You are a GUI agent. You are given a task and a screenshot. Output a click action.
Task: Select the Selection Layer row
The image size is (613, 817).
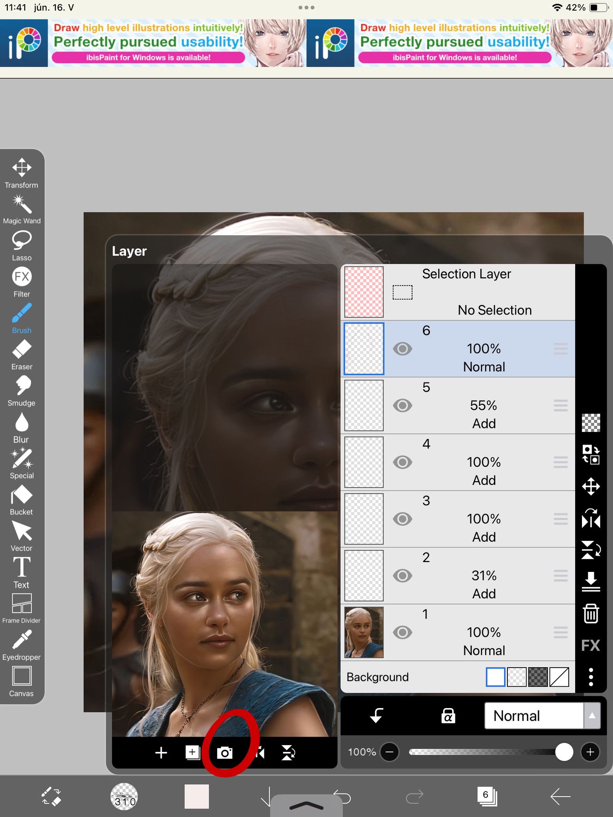[x=458, y=292]
